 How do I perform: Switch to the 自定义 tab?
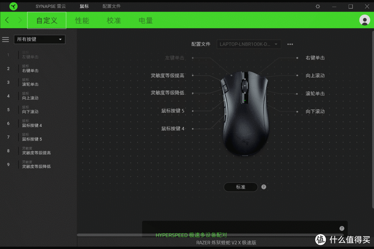click(47, 20)
